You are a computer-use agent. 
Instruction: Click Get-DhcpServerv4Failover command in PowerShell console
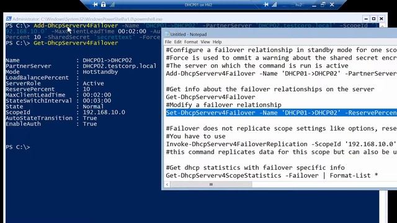[76, 43]
